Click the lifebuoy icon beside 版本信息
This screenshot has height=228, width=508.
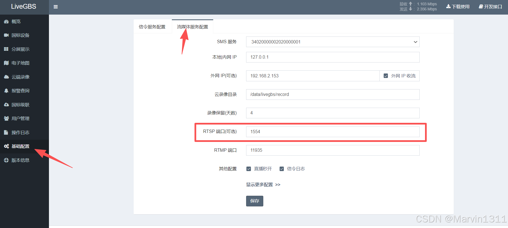[6, 160]
